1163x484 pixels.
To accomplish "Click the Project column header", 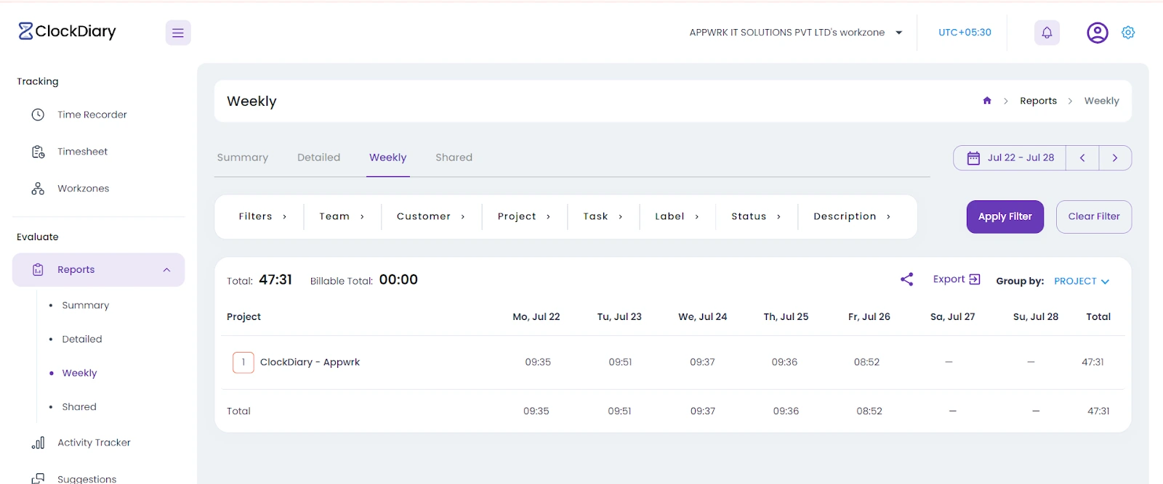I will (x=244, y=317).
